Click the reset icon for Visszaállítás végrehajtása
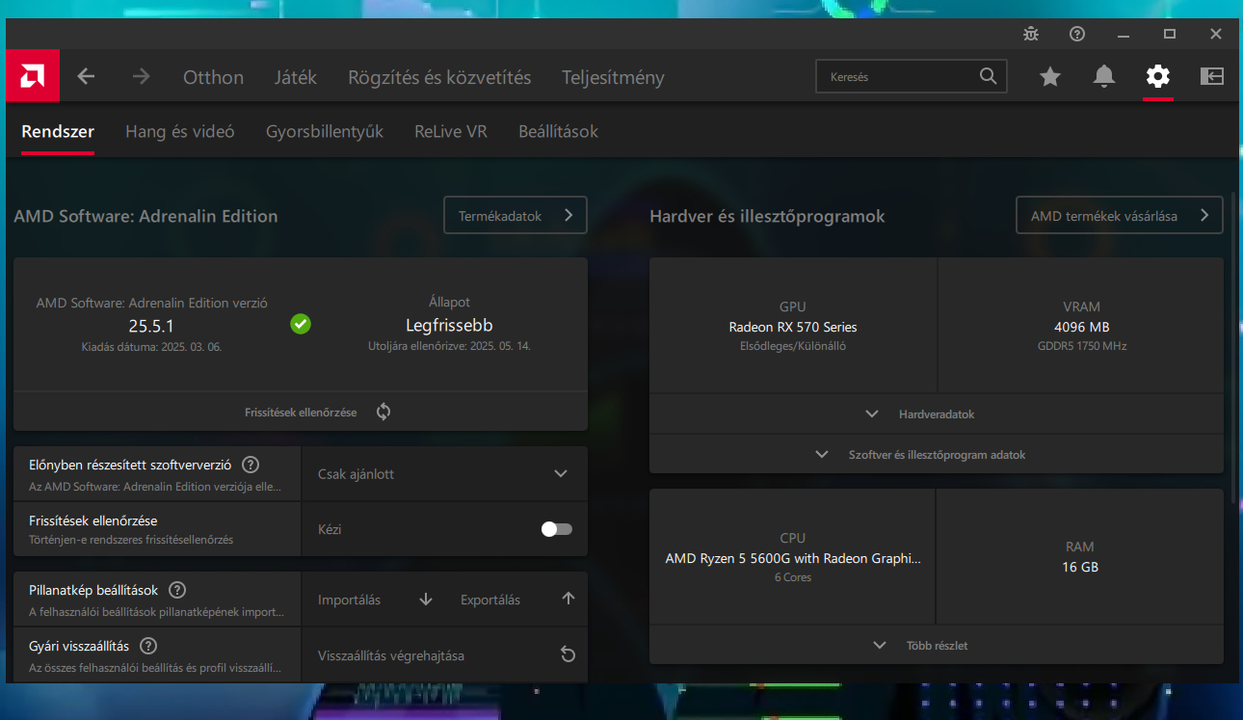The height and width of the screenshot is (720, 1243). pos(569,655)
